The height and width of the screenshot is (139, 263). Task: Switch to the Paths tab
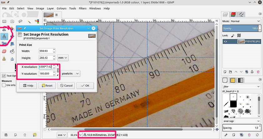[241, 14]
